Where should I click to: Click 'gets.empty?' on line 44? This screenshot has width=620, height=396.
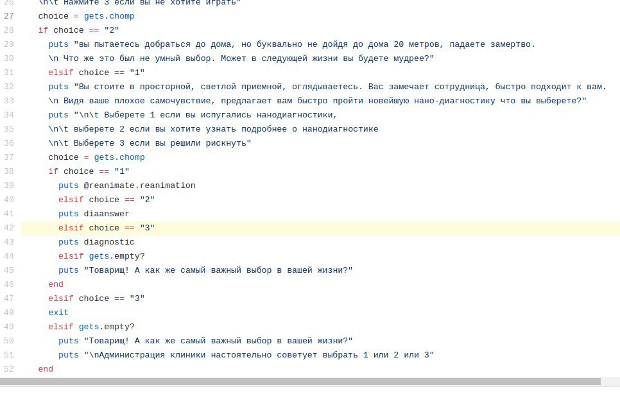tap(117, 257)
